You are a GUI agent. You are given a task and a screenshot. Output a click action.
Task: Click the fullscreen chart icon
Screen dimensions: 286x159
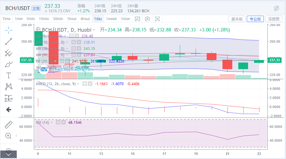point(157,19)
